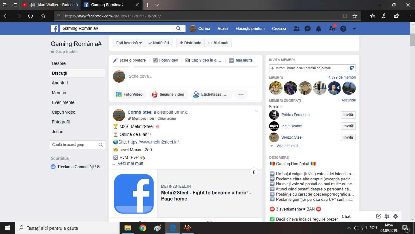Hide suggested members with Ascunde
The image size is (415, 234).
tap(349, 100)
